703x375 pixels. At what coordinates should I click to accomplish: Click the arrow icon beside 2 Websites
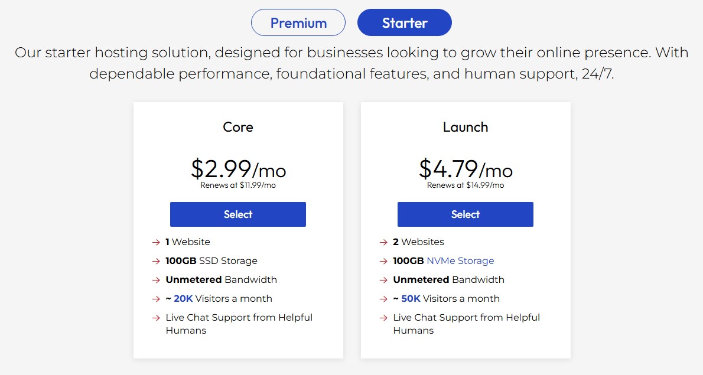pos(384,242)
